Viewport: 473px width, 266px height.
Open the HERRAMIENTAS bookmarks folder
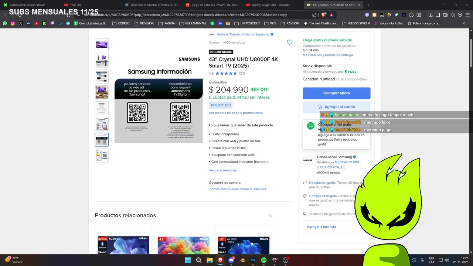(x=193, y=23)
